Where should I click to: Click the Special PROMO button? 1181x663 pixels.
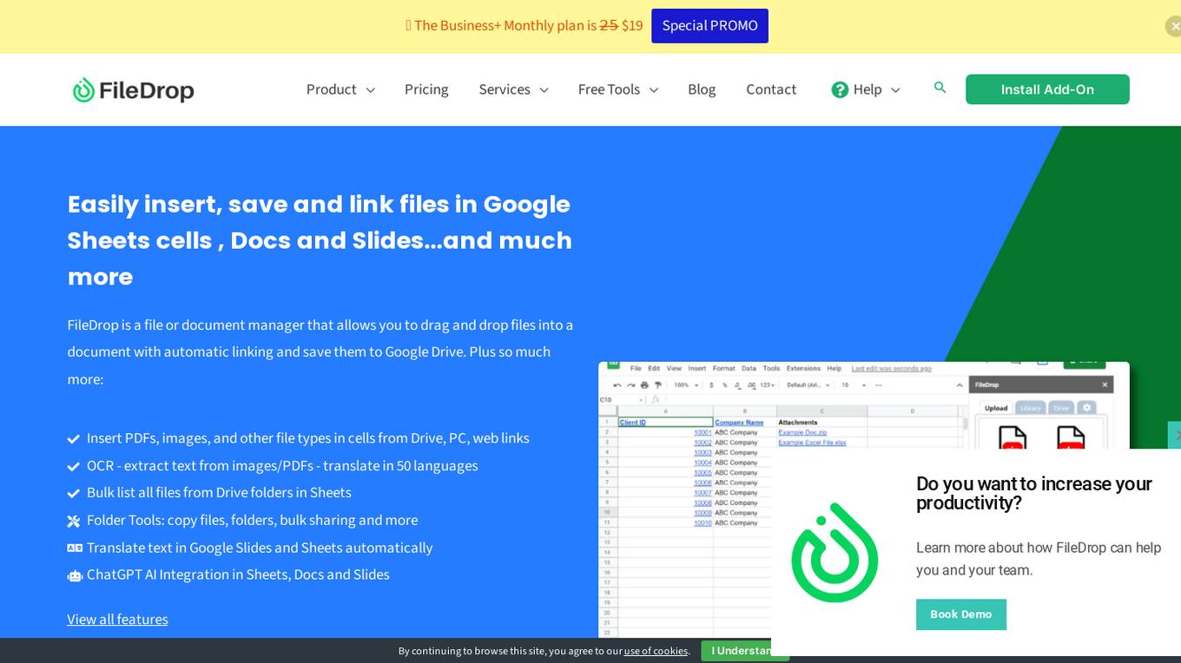tap(709, 26)
